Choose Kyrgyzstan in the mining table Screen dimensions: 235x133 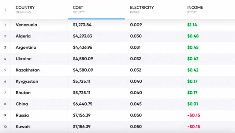(28, 81)
